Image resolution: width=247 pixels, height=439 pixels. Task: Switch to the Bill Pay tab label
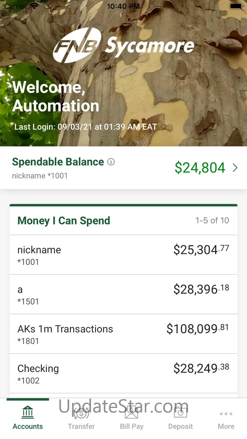(x=131, y=426)
